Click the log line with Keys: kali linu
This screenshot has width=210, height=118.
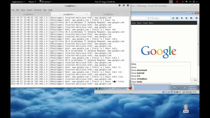click(x=67, y=77)
